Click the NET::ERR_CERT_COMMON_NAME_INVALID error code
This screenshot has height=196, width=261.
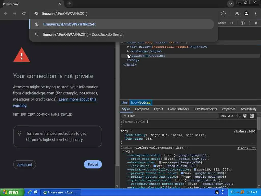click(43, 115)
